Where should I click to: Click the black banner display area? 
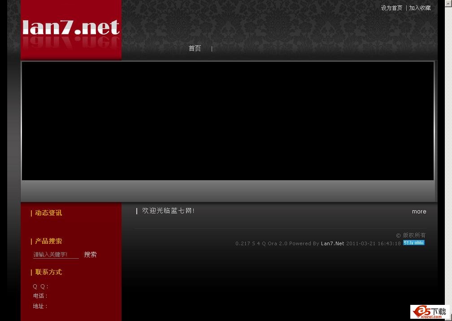(227, 121)
